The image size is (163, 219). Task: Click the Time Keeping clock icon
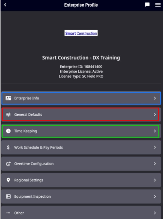(8, 131)
